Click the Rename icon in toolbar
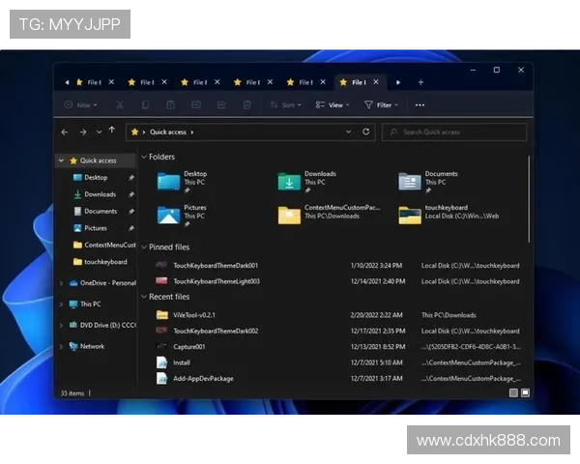Viewport: 580px width, 464px height. [x=196, y=105]
